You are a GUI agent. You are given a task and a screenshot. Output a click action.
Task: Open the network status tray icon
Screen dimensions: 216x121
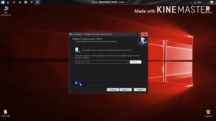(195, 2)
